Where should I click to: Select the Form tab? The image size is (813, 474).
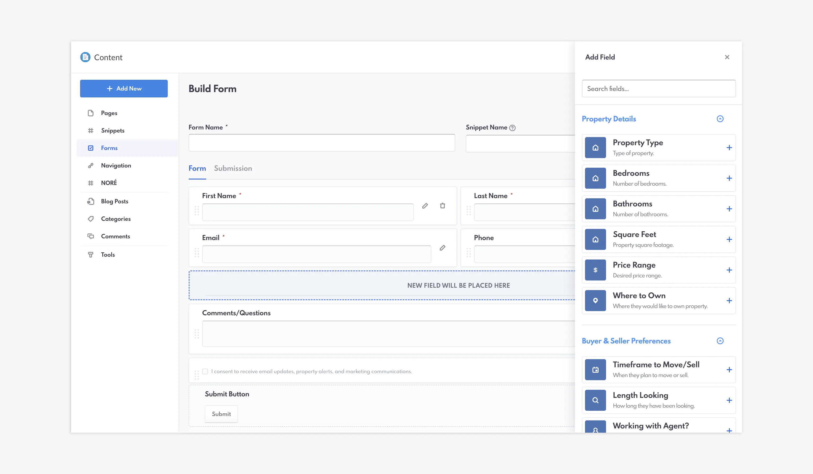pos(197,168)
